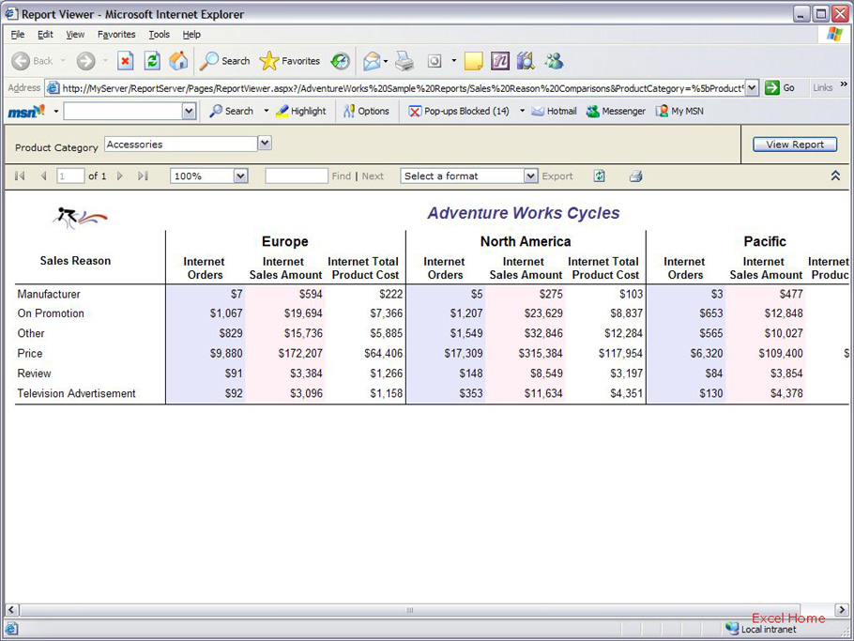Open the History clock icon
This screenshot has width=854, height=641.
coord(341,61)
